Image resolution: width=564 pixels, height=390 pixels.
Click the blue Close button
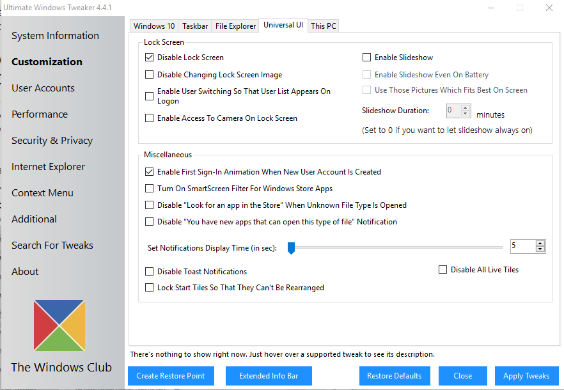click(462, 376)
